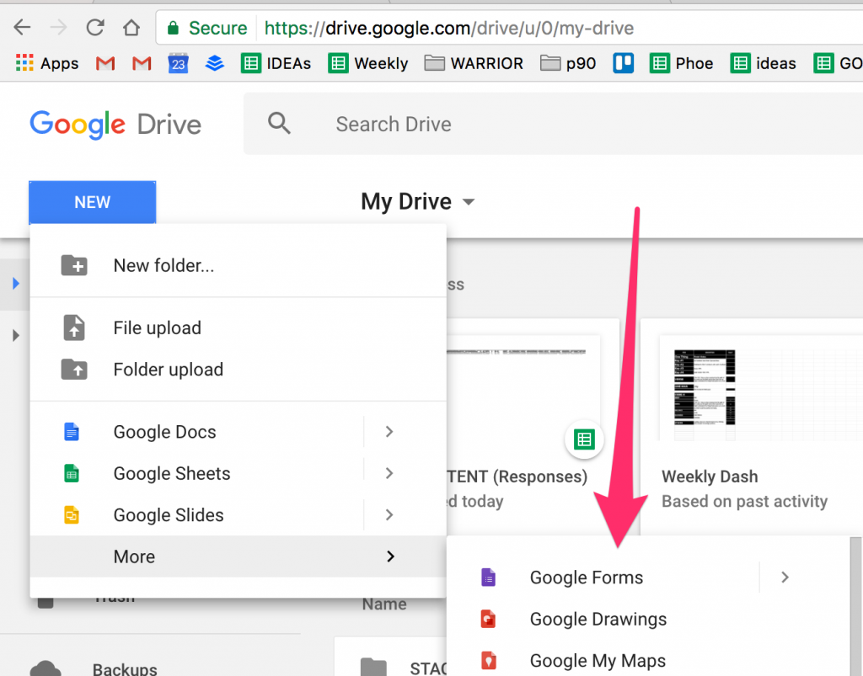
Task: Open the blue stacked-layers bookmark icon
Action: tap(215, 63)
